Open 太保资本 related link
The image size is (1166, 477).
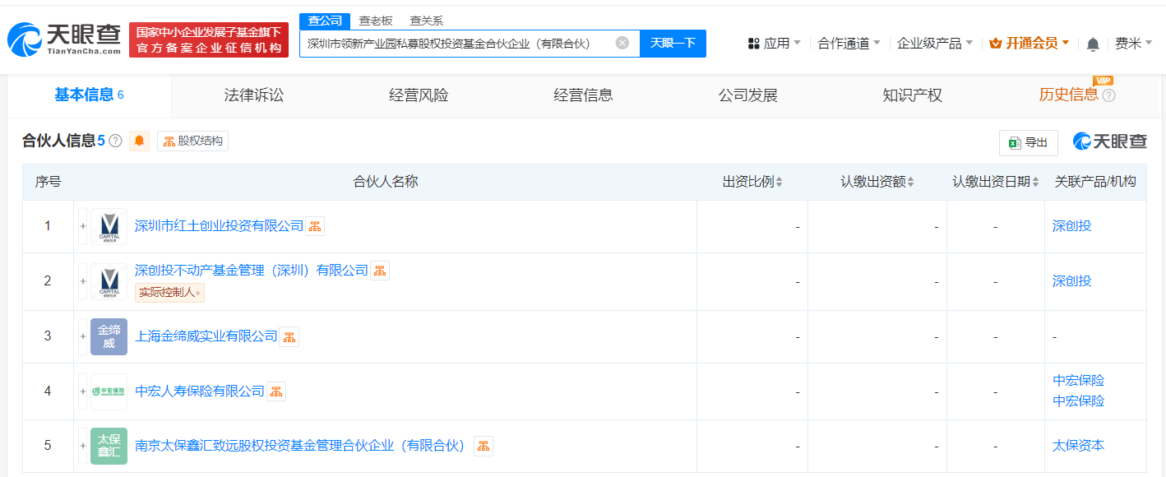pyautogui.click(x=1078, y=446)
